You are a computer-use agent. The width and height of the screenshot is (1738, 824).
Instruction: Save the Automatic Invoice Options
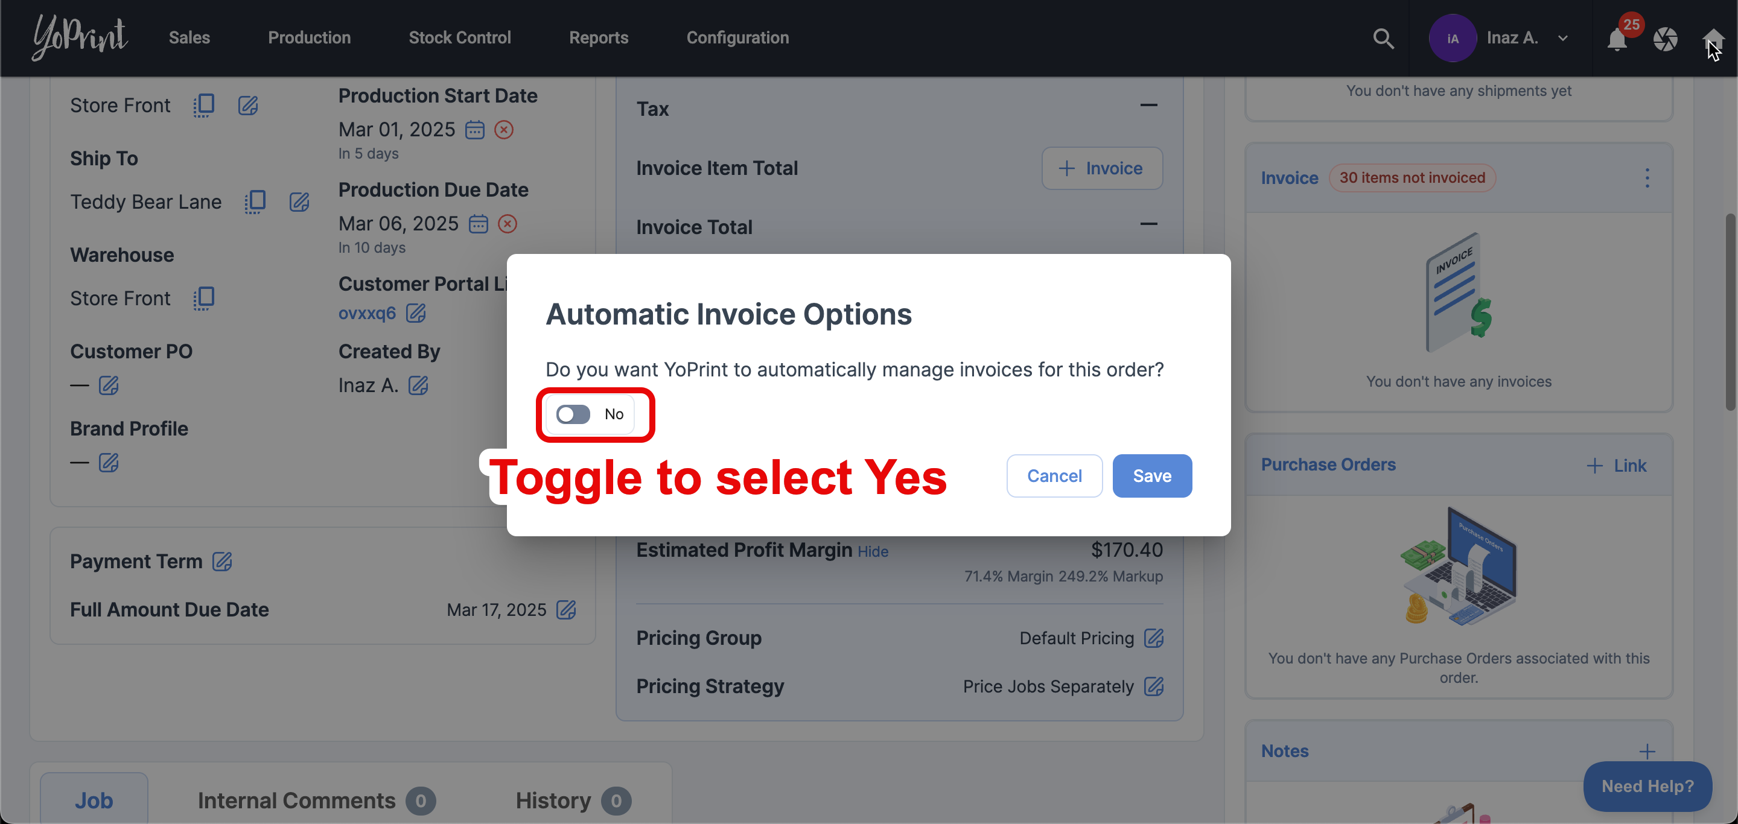1151,476
